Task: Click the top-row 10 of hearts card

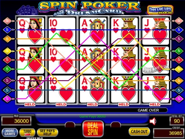Action: [62, 31]
